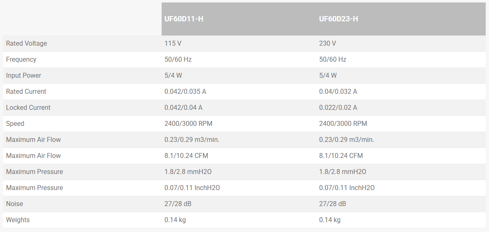Click UF60D11-H's 2400/3000 RPM speed value

188,124
